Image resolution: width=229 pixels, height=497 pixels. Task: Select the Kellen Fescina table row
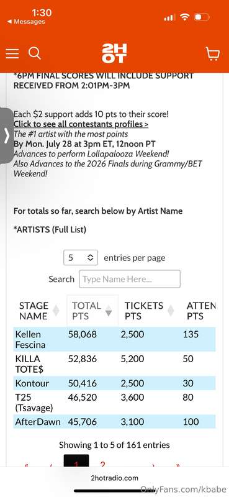point(114,339)
